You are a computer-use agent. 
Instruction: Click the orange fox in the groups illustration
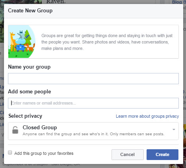tap(30, 47)
